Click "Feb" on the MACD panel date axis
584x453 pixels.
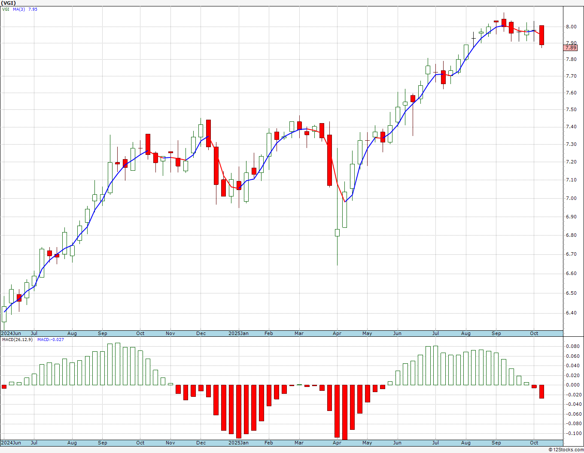click(268, 443)
